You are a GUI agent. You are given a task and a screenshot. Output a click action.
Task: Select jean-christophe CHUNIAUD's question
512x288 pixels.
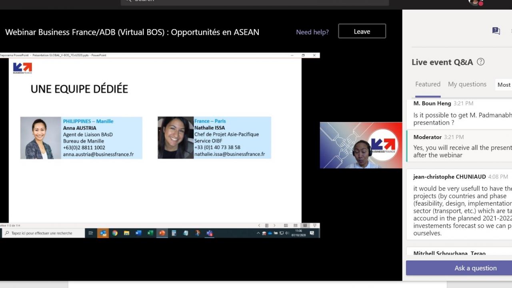tap(459, 205)
